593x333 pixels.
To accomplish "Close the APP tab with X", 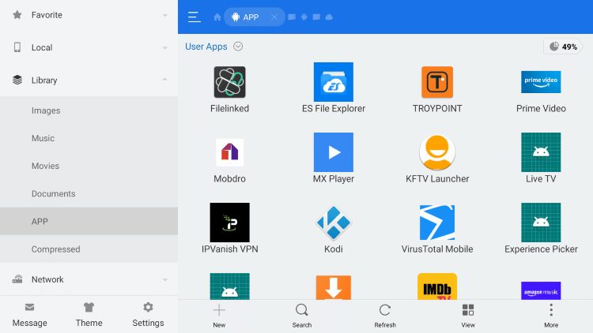I will tap(274, 17).
